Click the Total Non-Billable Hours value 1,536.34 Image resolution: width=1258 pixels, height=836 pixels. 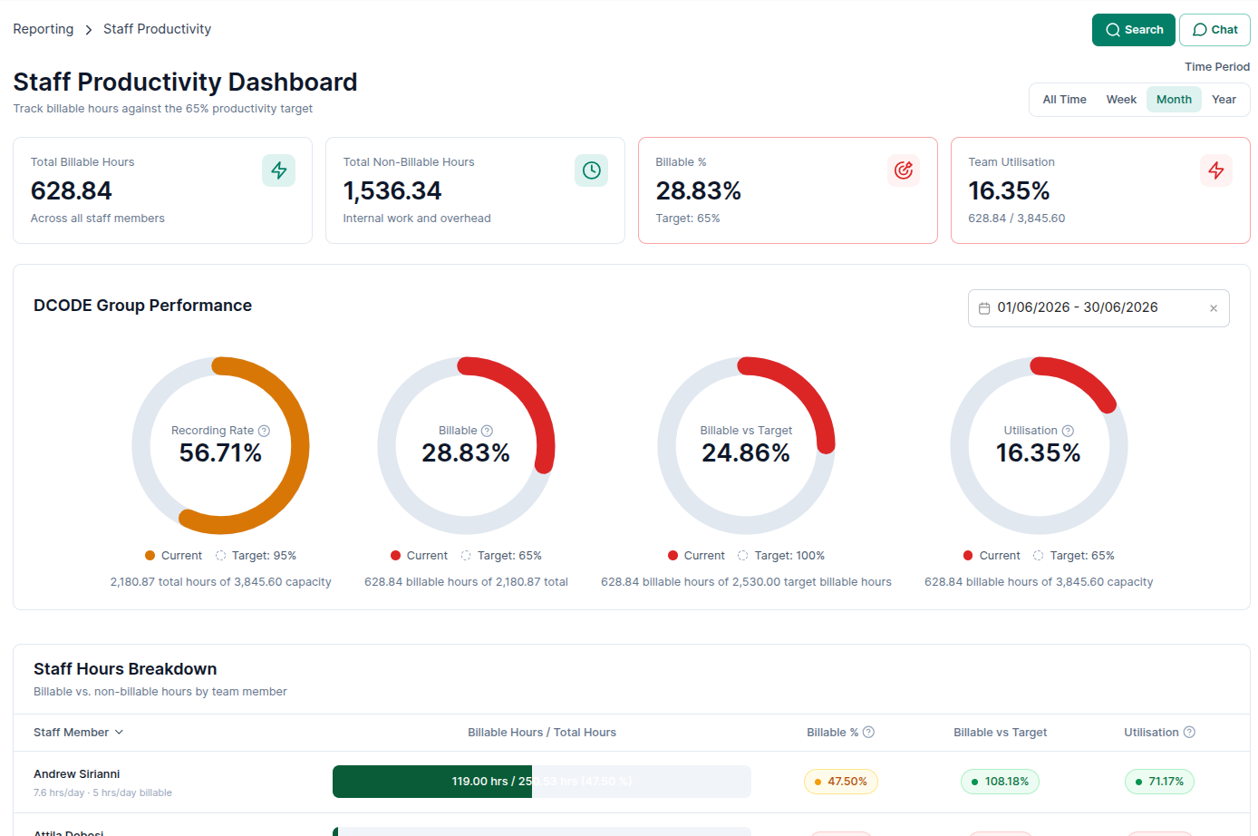(x=392, y=191)
